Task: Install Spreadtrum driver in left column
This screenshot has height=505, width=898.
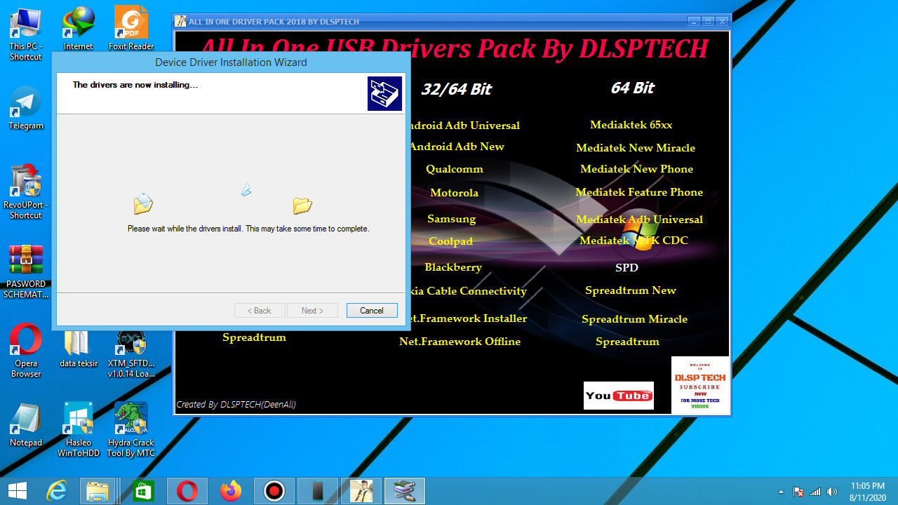Action: (x=255, y=337)
